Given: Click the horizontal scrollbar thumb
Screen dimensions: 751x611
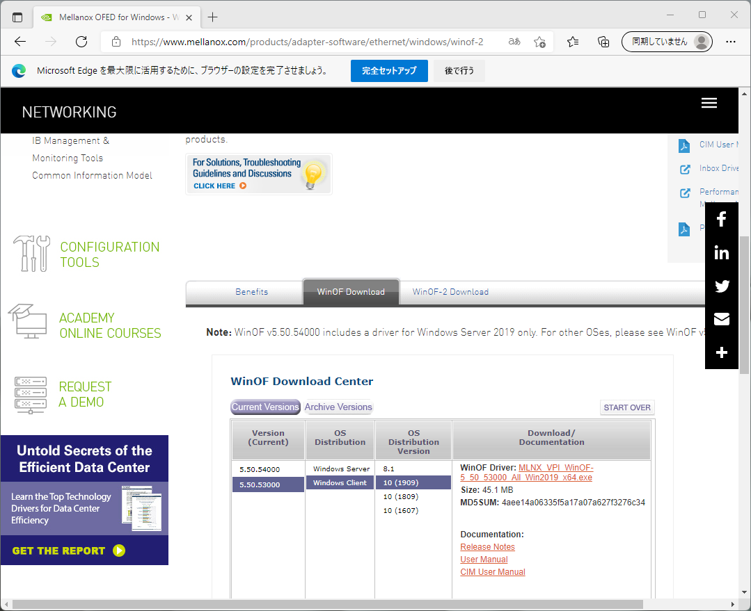Looking at the screenshot, I should click(x=328, y=604).
